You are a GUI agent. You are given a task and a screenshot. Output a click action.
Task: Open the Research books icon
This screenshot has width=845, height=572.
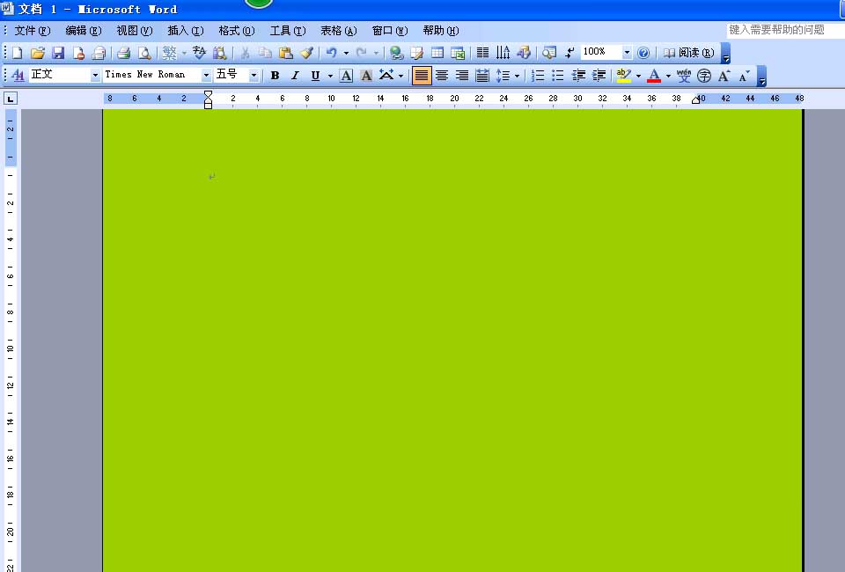[219, 53]
